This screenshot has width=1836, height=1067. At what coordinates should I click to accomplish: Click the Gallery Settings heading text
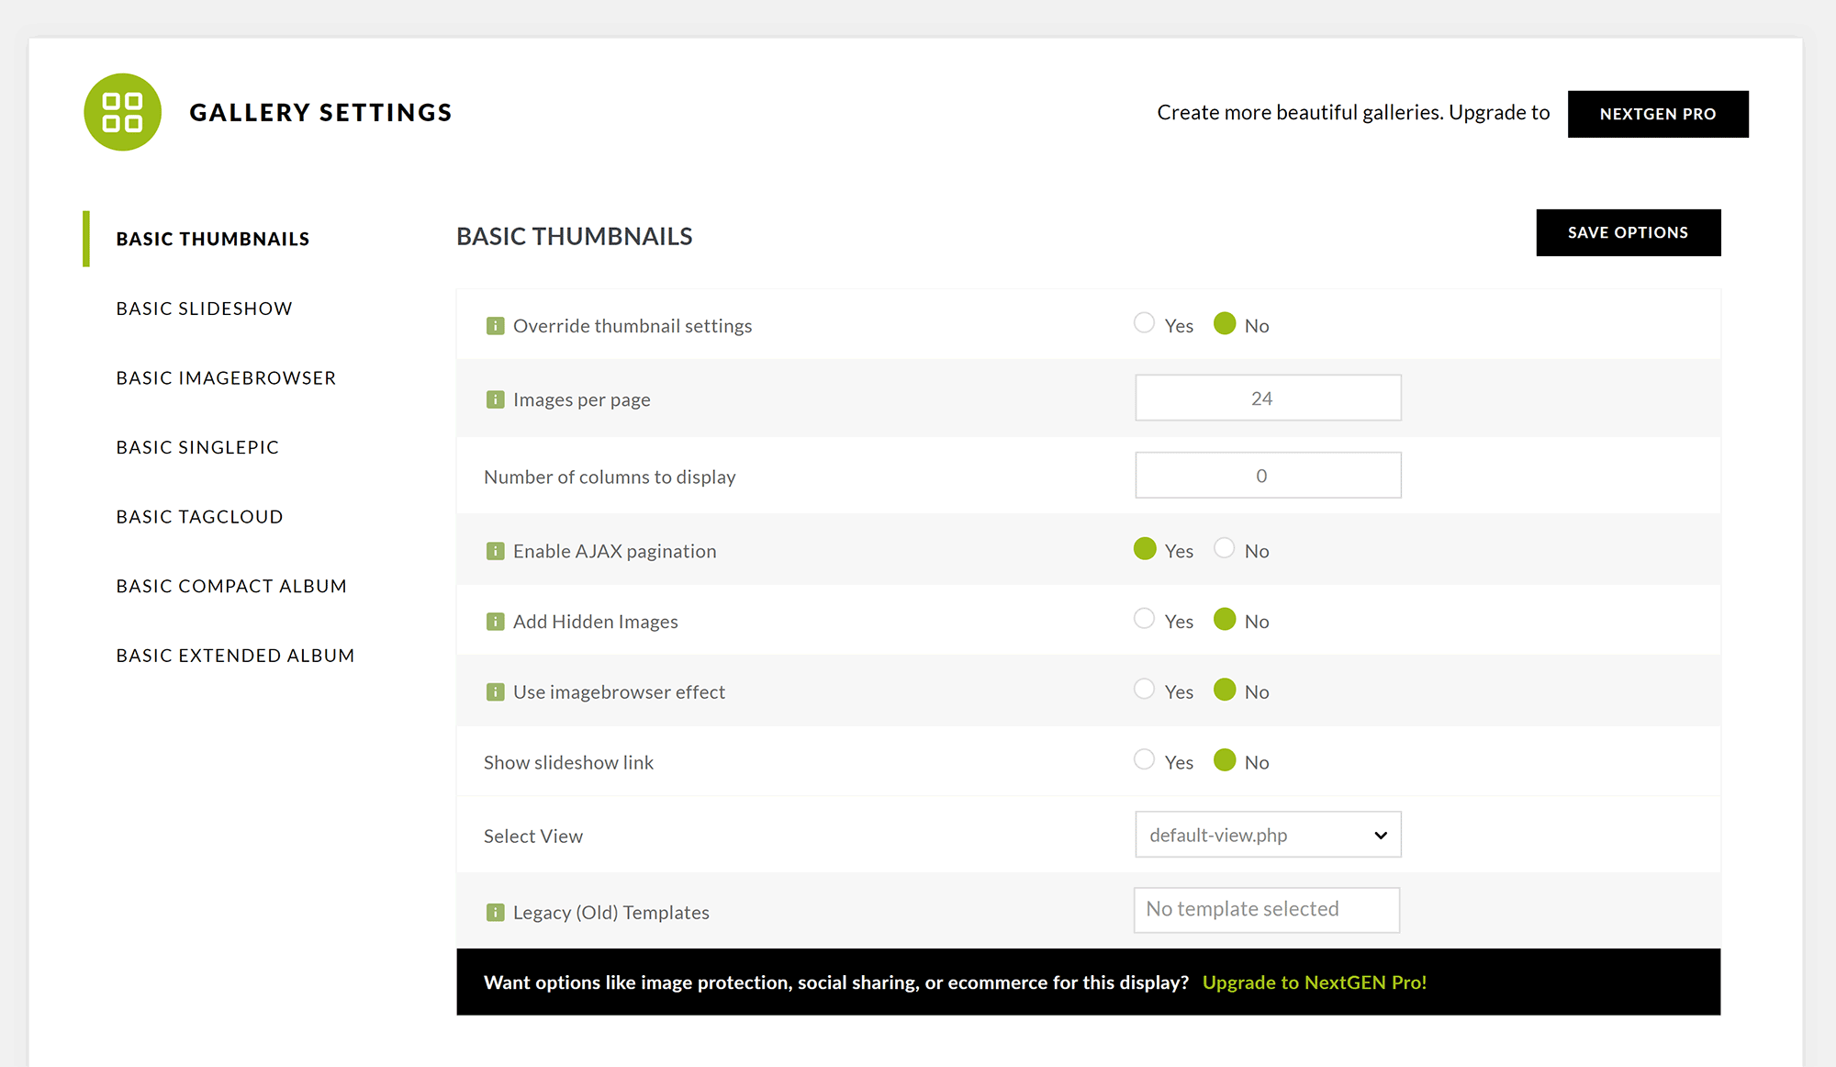pyautogui.click(x=320, y=113)
